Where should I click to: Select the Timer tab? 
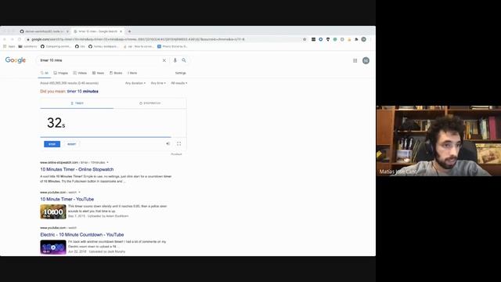pos(77,103)
